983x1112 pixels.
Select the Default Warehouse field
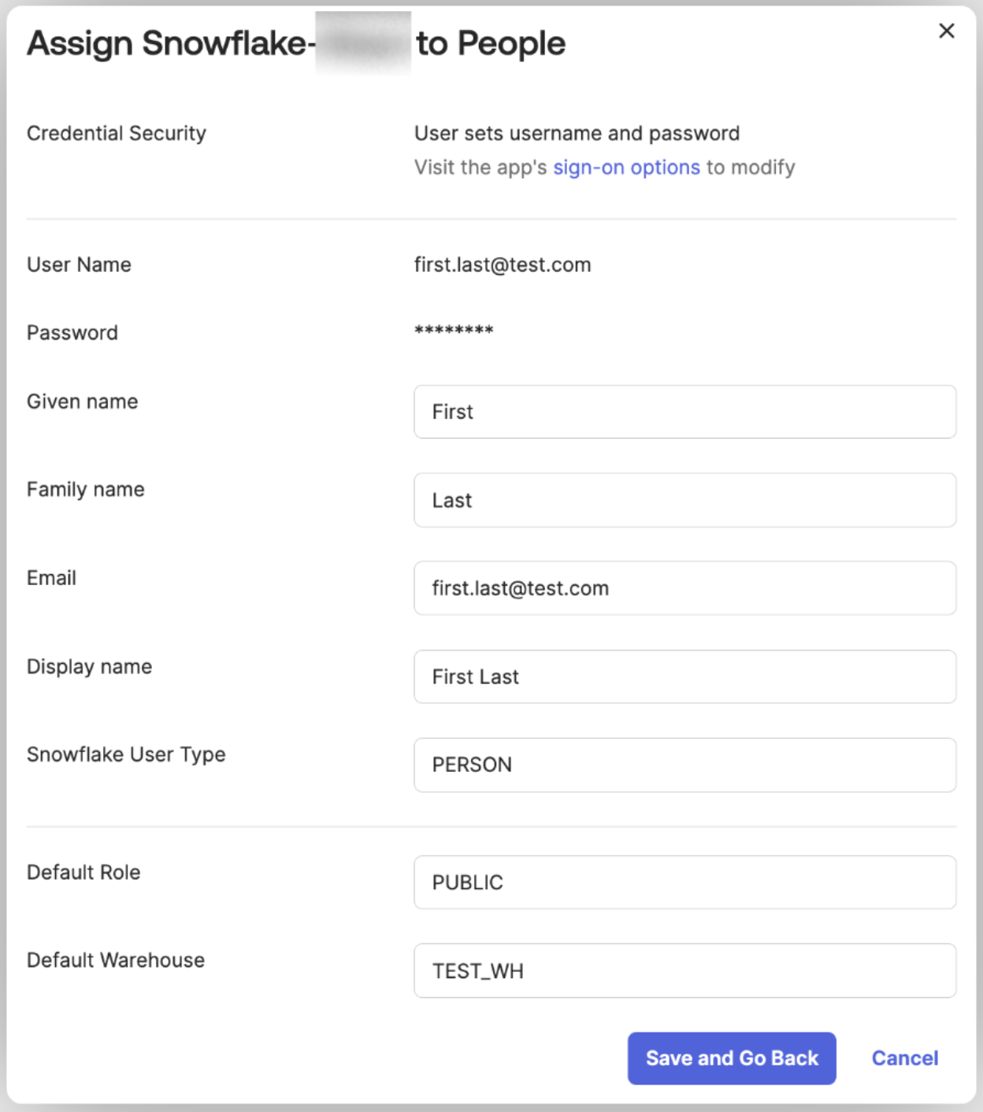click(684, 971)
